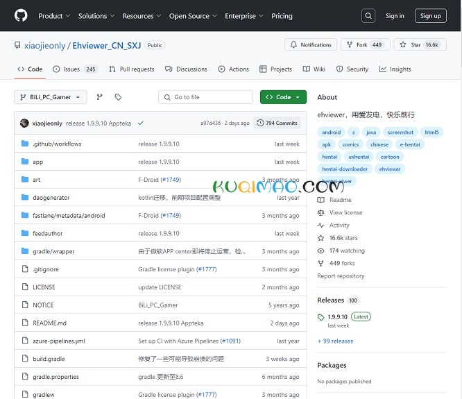Expand the Enterprise menu
Screen dimensions: 462x399
[x=244, y=16]
